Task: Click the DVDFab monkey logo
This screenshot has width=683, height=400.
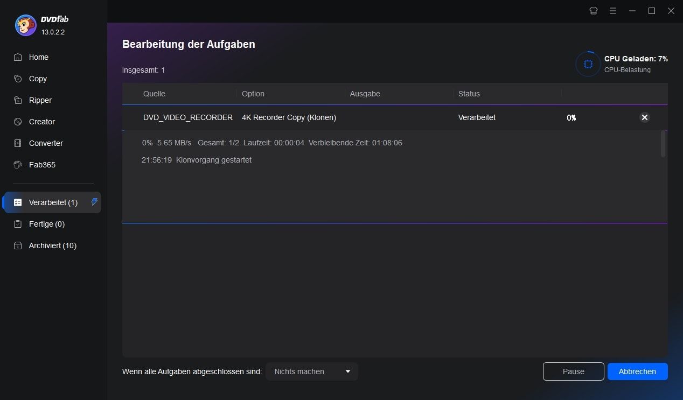Action: 26,25
